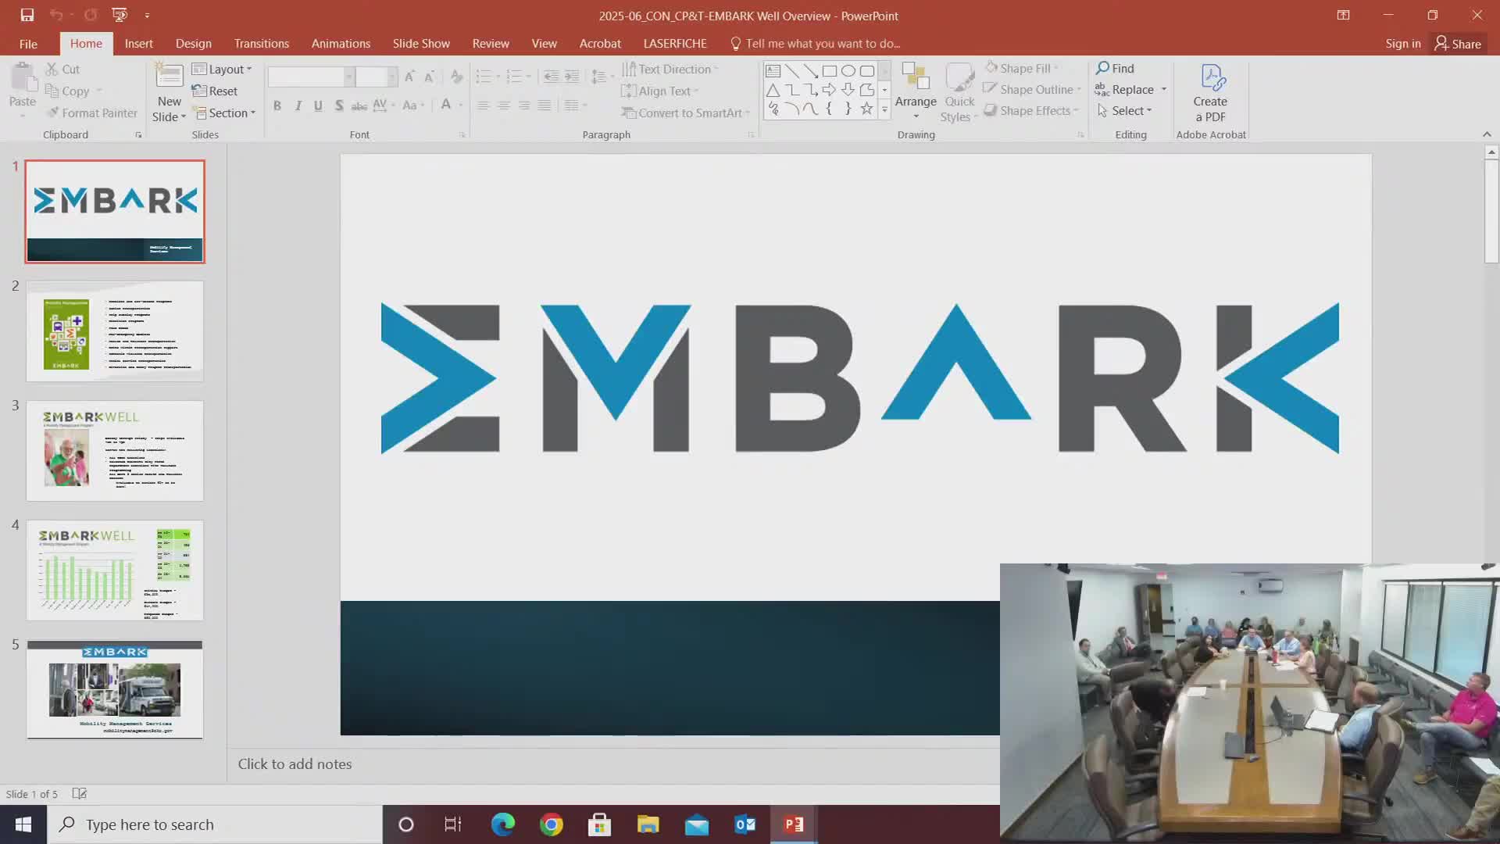Switch to the Transitions tab
The height and width of the screenshot is (844, 1500).
(261, 44)
